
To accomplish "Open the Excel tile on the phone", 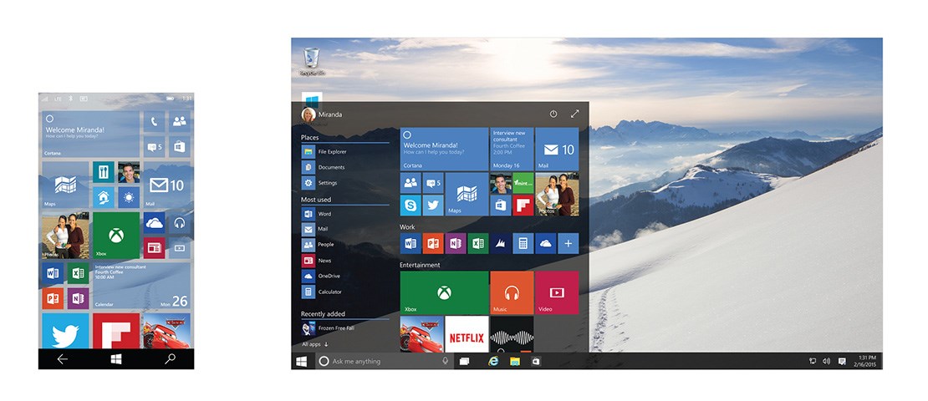I will click(x=78, y=273).
